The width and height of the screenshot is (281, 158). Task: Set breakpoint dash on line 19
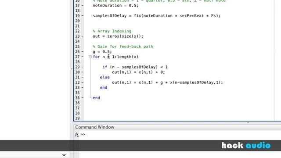(x=82, y=16)
